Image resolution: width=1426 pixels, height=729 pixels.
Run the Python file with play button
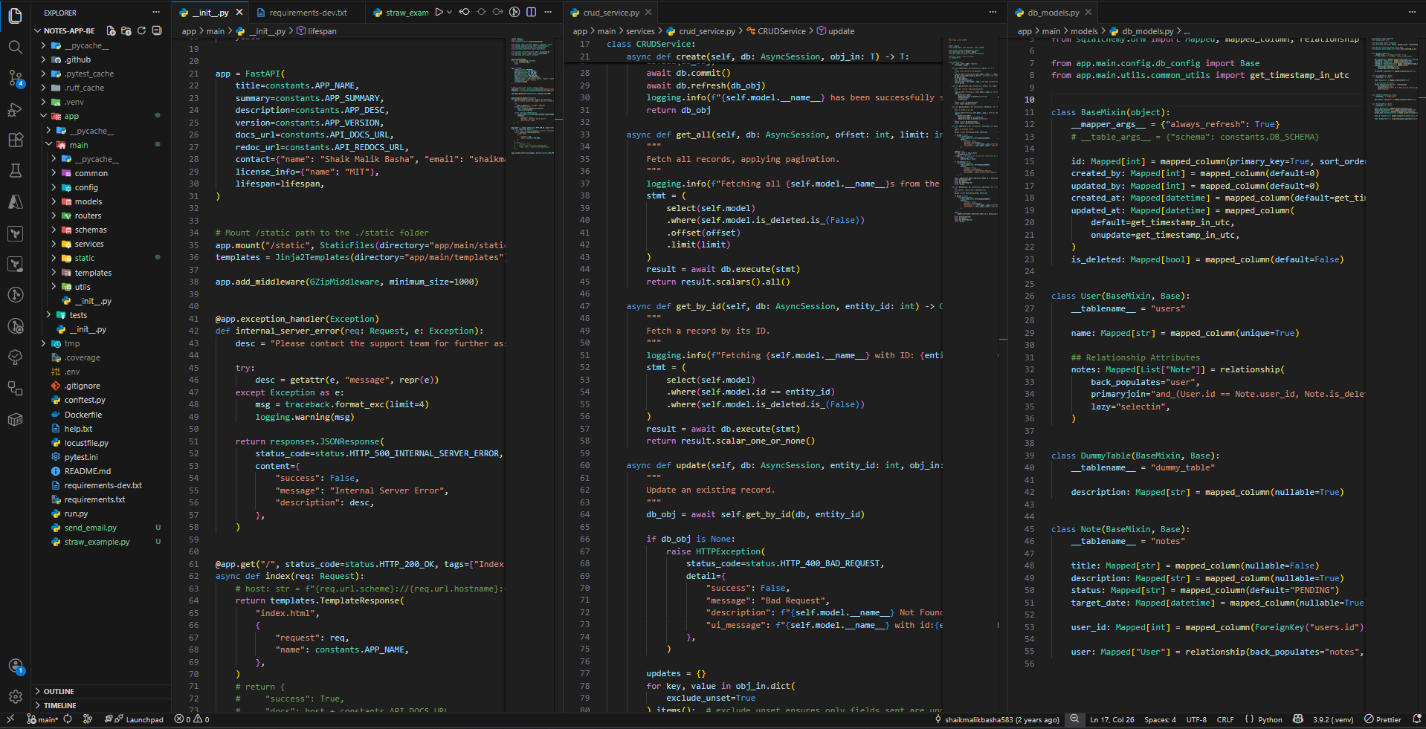(x=439, y=12)
